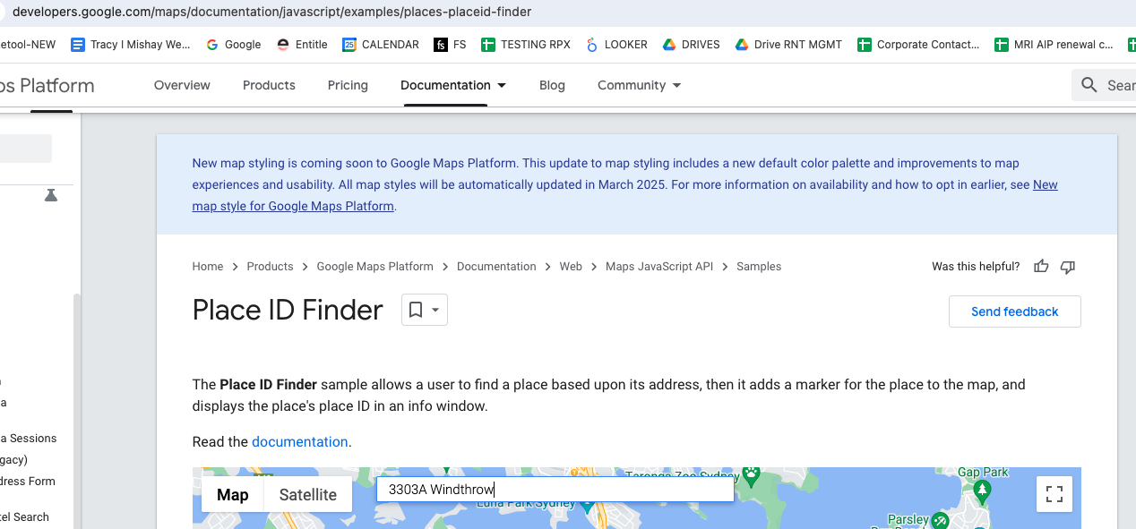Click the thumbs down not helpful icon

tap(1067, 267)
